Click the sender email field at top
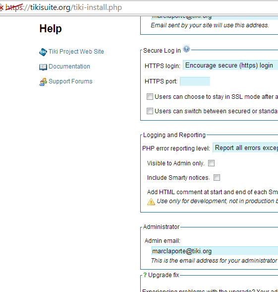278x292 pixels. (x=215, y=18)
